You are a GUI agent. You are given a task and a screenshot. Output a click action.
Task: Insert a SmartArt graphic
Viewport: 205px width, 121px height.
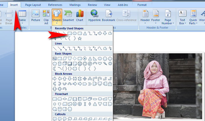pos(68,16)
